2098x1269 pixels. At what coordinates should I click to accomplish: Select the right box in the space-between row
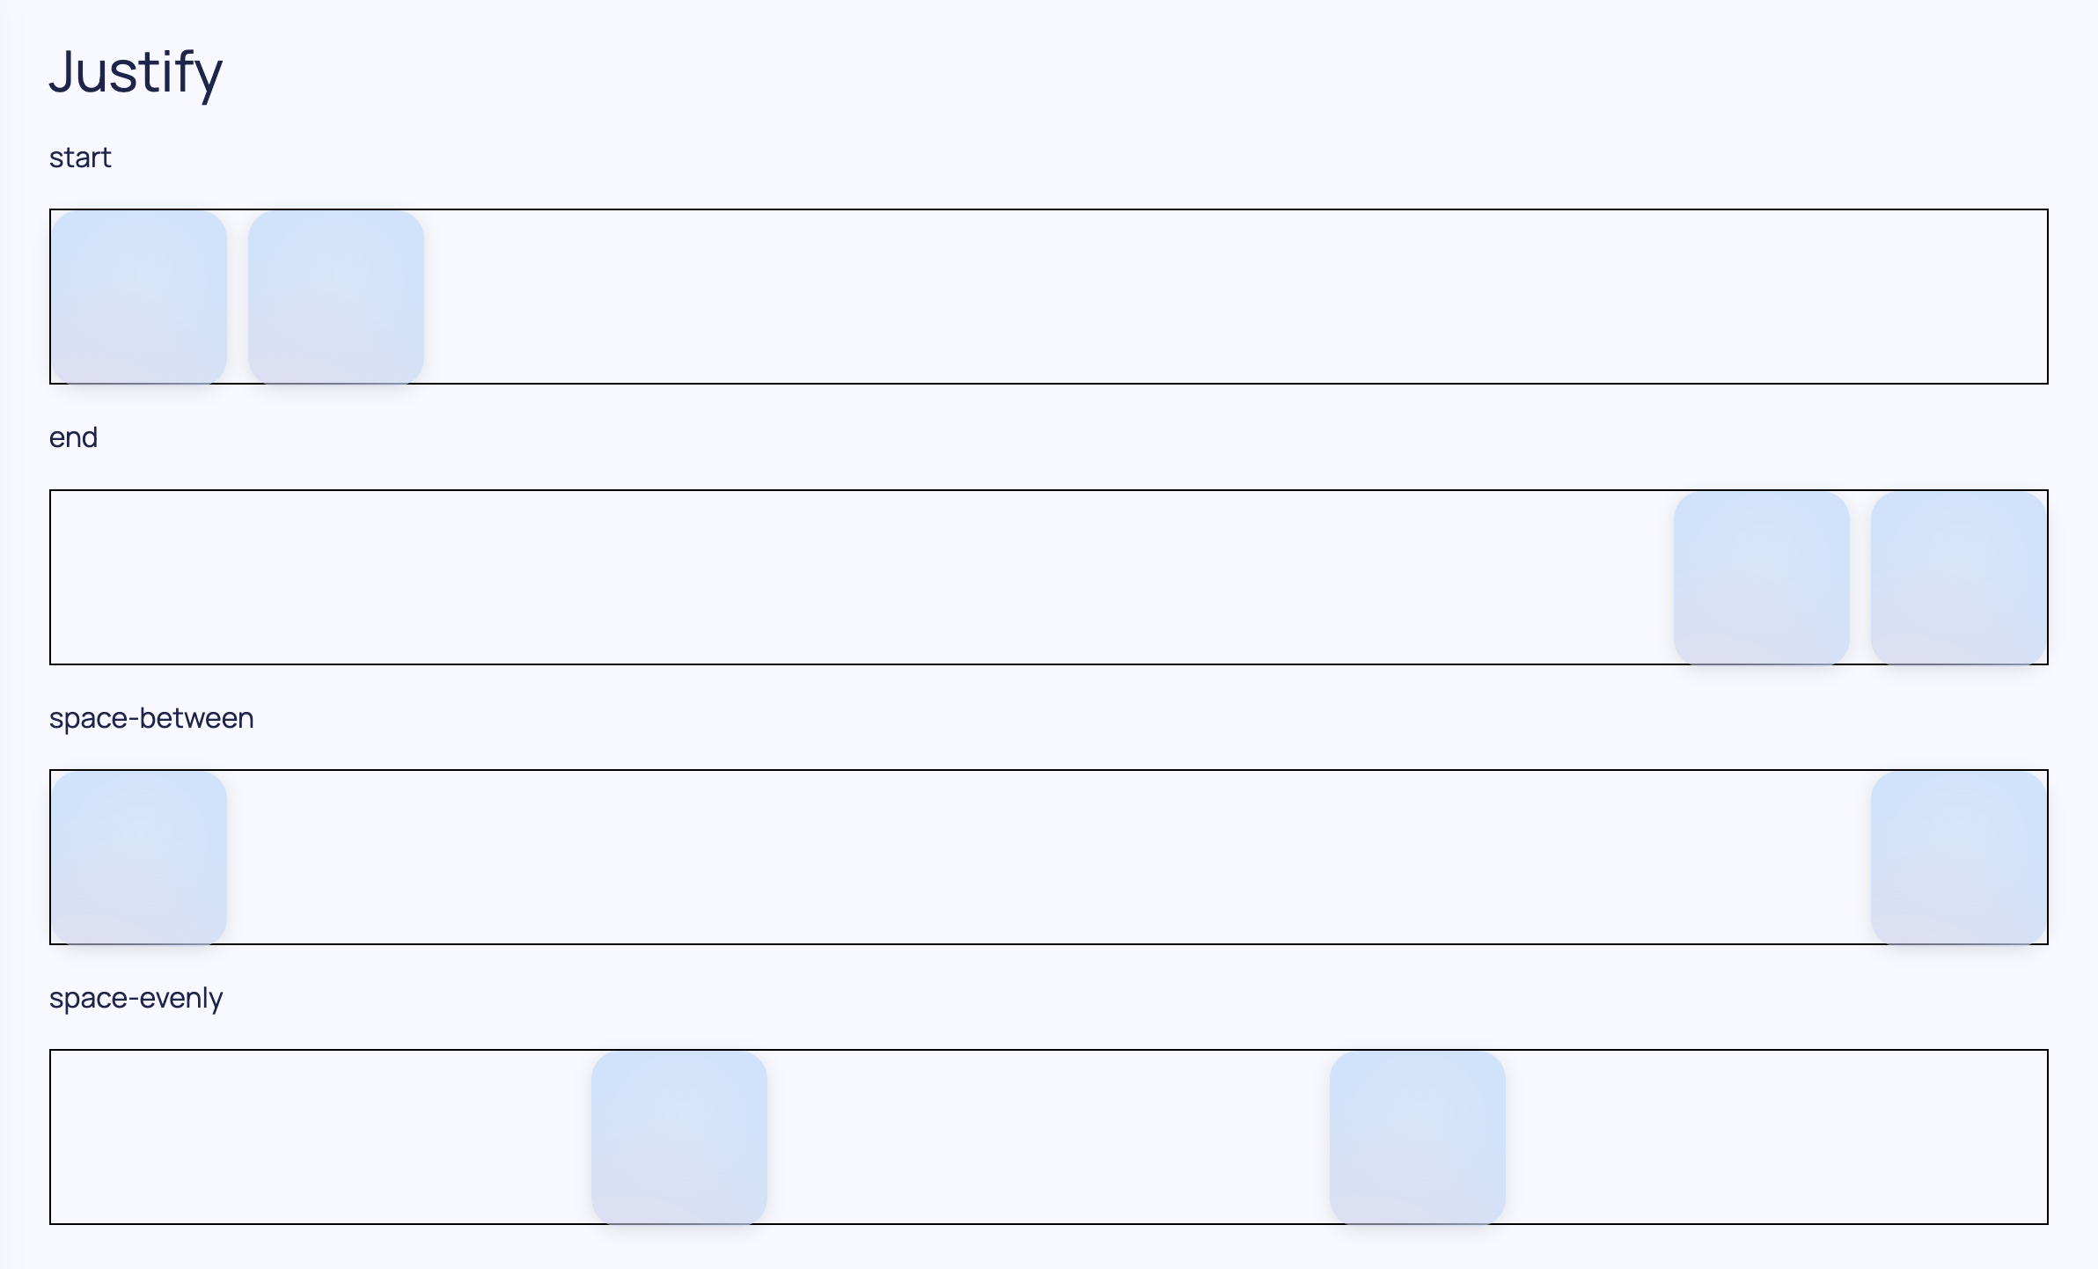[x=1958, y=857]
